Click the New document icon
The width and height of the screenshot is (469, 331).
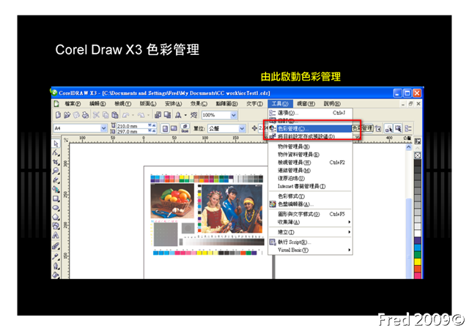[59, 115]
